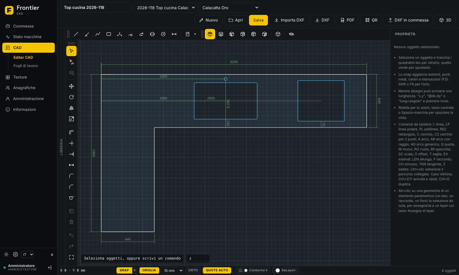The width and height of the screenshot is (459, 275).
Task: Toggle DaLayer color mode
Action: tap(286, 270)
